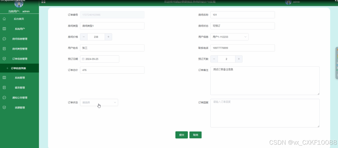Screen dimensions: 338x148
Task: Click the 订单总价 input field
Action: click(112, 70)
